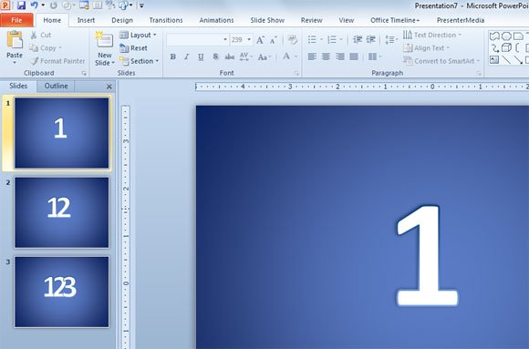Click the Clear Formatting eraser icon
This screenshot has width=529, height=349.
click(292, 40)
